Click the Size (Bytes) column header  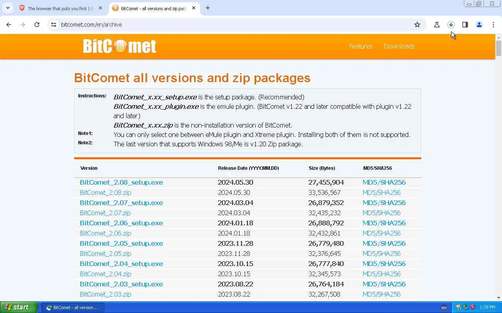(322, 168)
